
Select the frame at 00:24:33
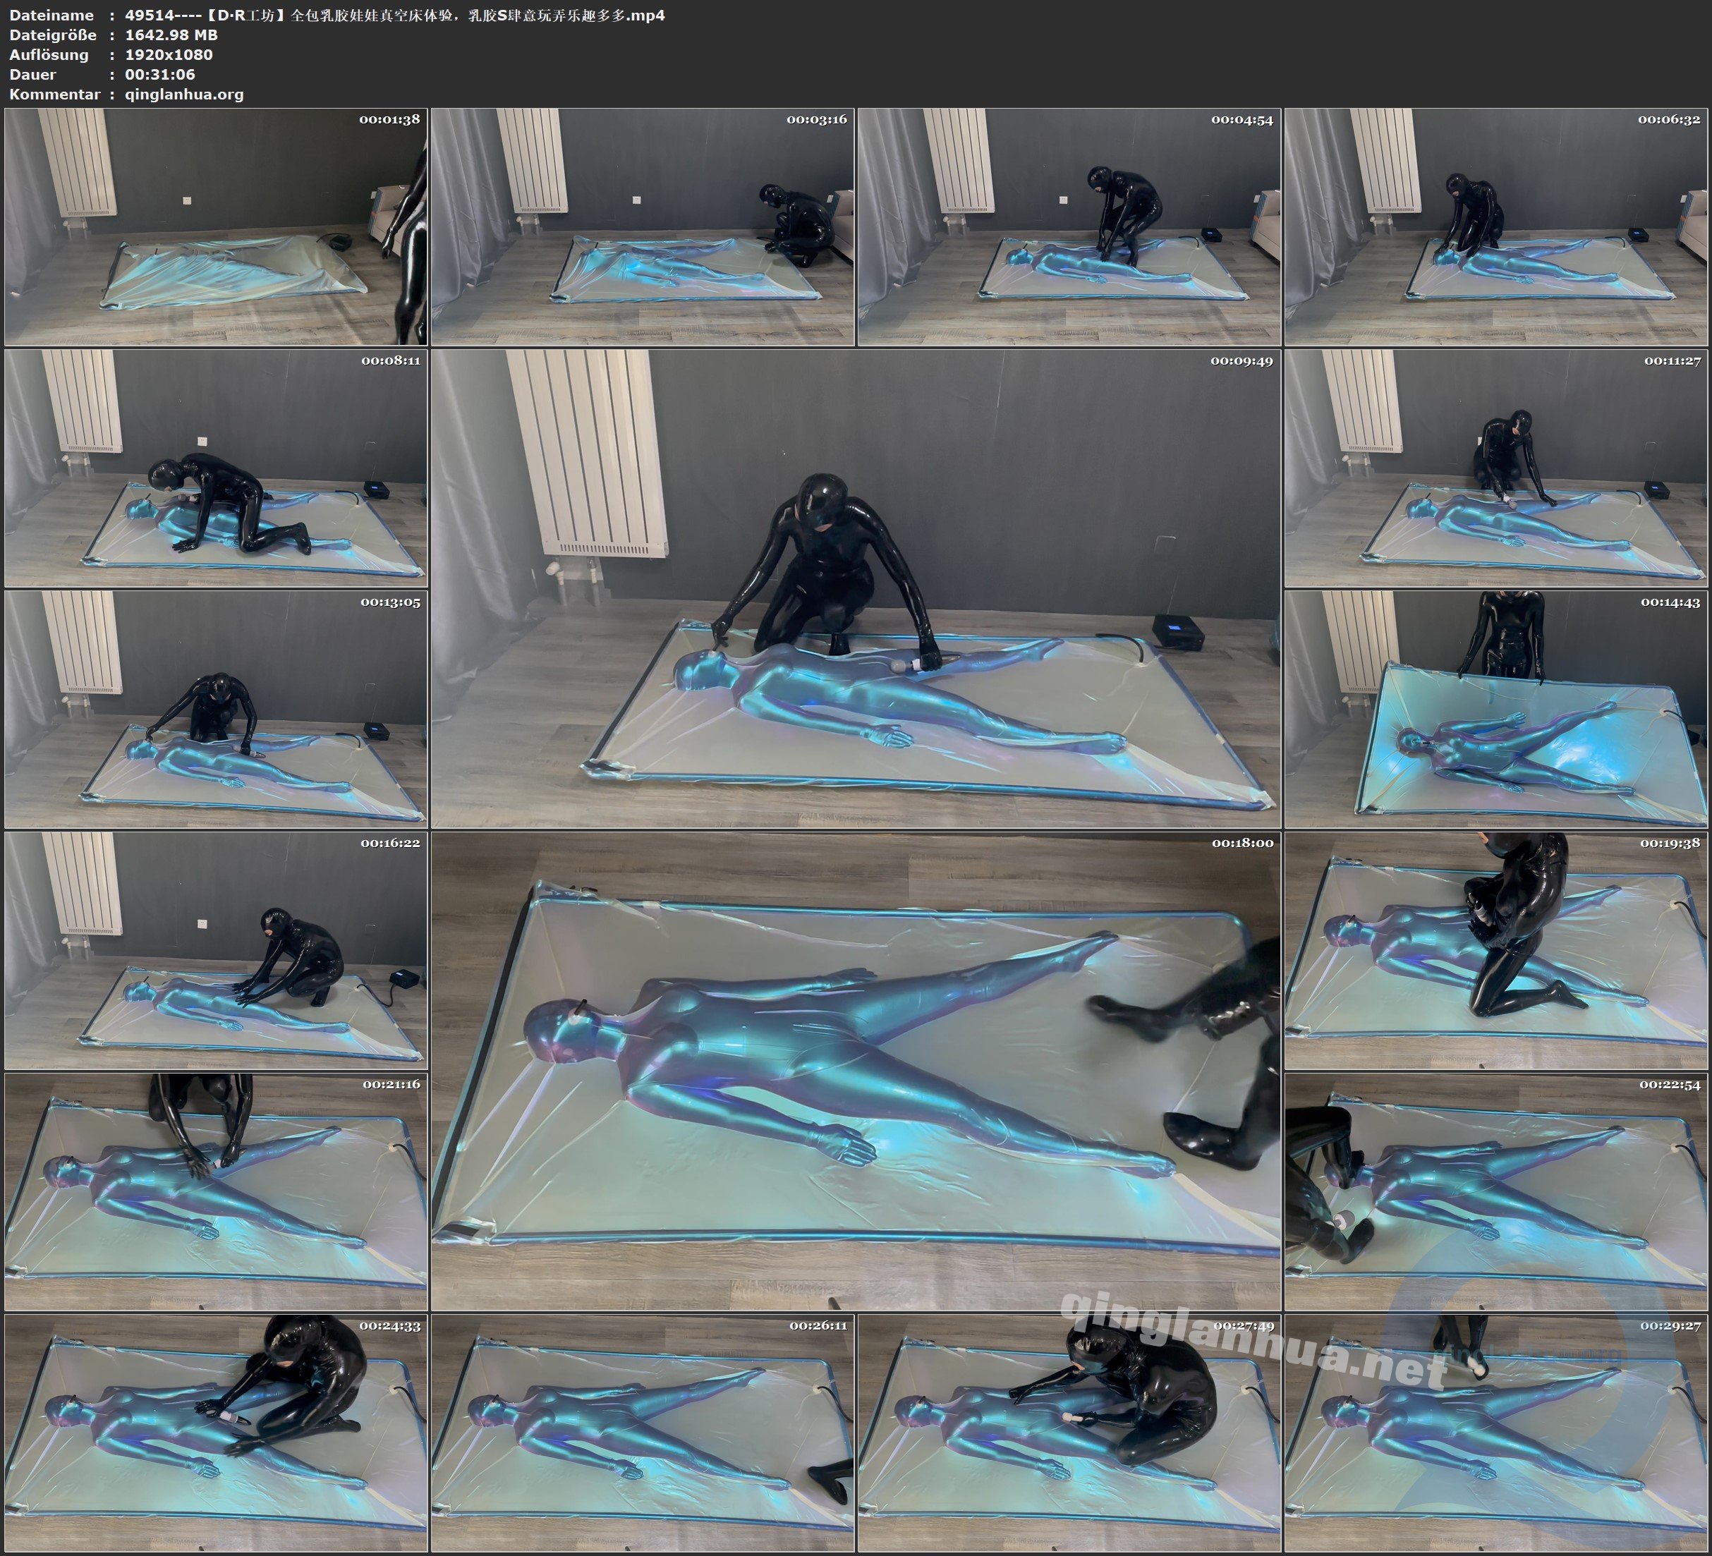[x=216, y=1433]
